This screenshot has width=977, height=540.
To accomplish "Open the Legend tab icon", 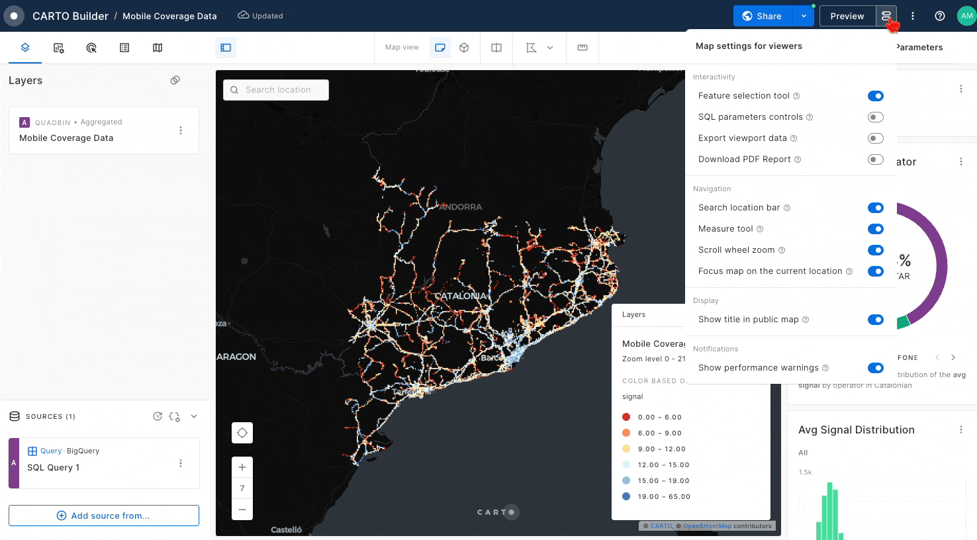I will point(124,48).
